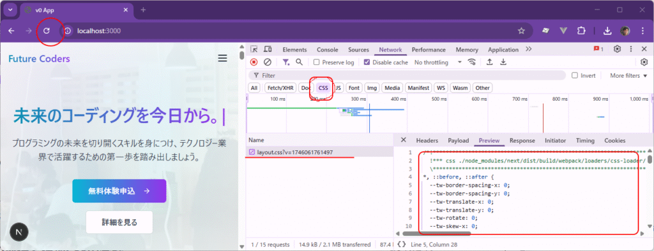Open the Chrome profile avatar
Viewport: 654px width, 251px height.
coord(625,31)
